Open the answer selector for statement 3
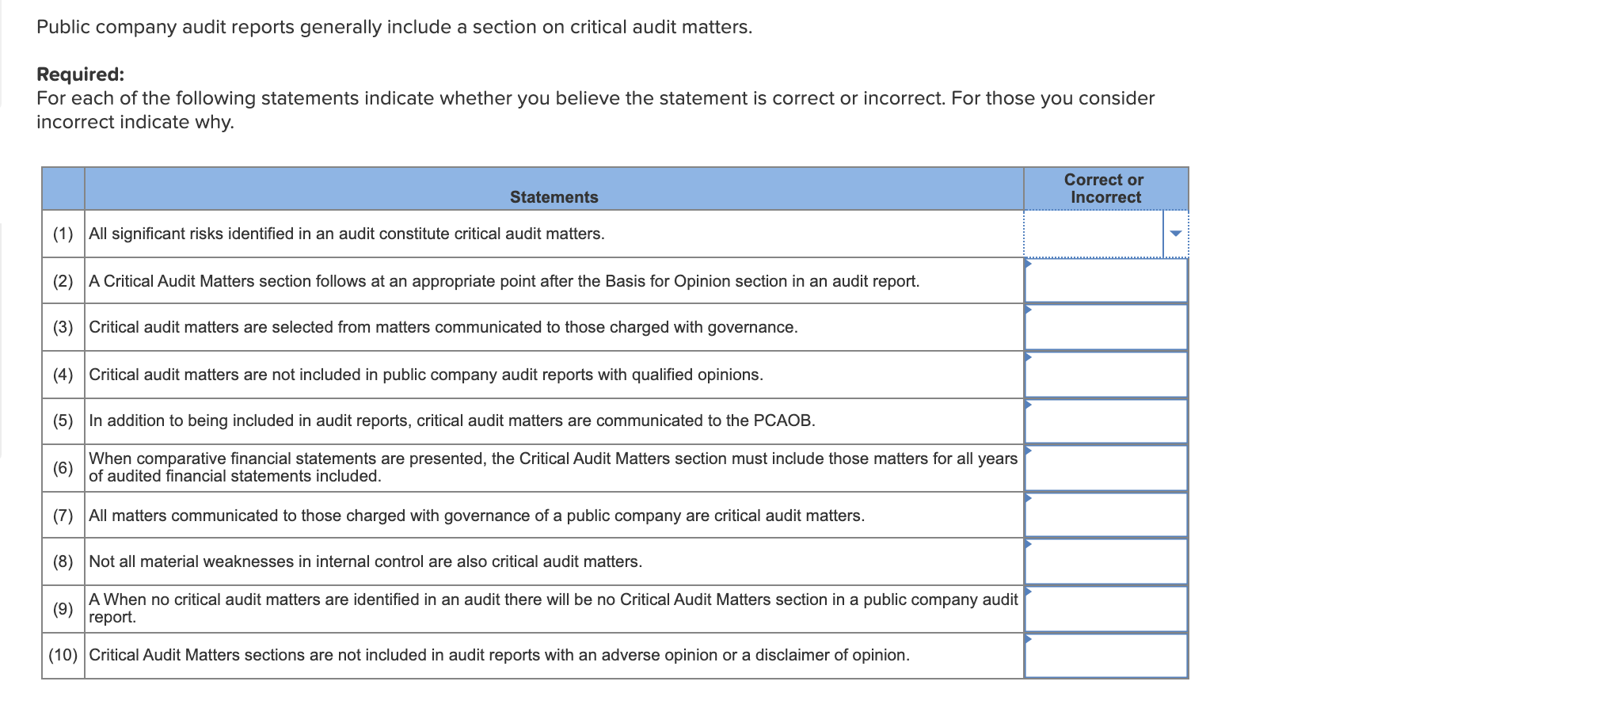This screenshot has height=727, width=1598. pos(1106,327)
